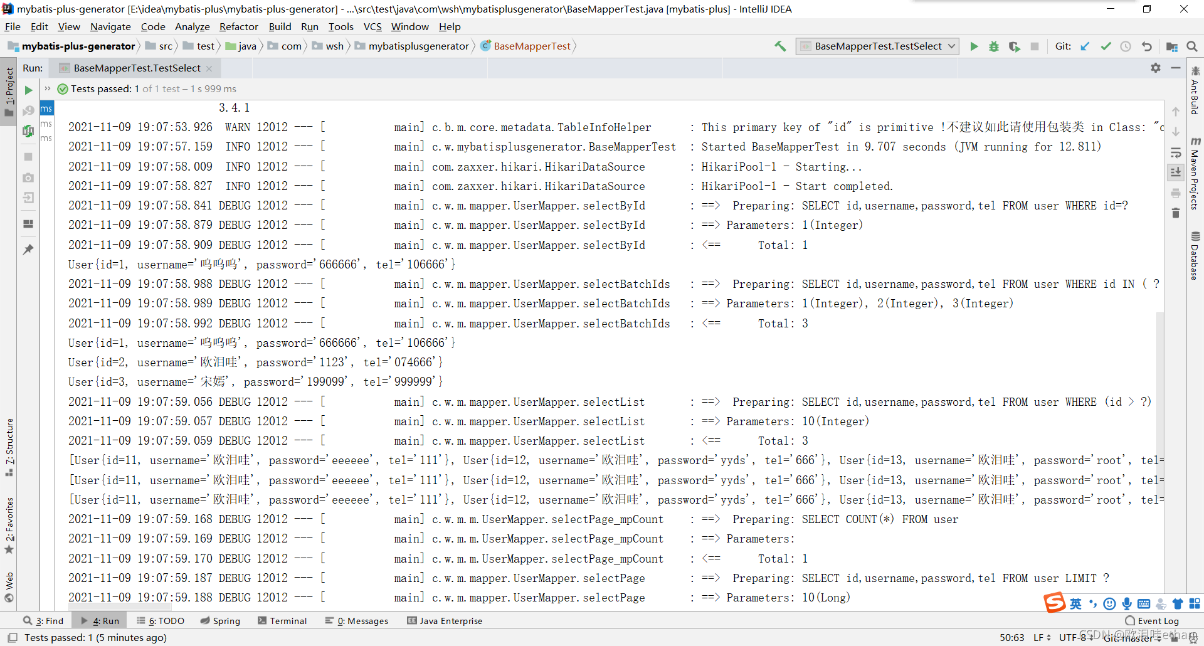Click the Sogou input method S icon
Image resolution: width=1204 pixels, height=646 pixels.
tap(1055, 602)
